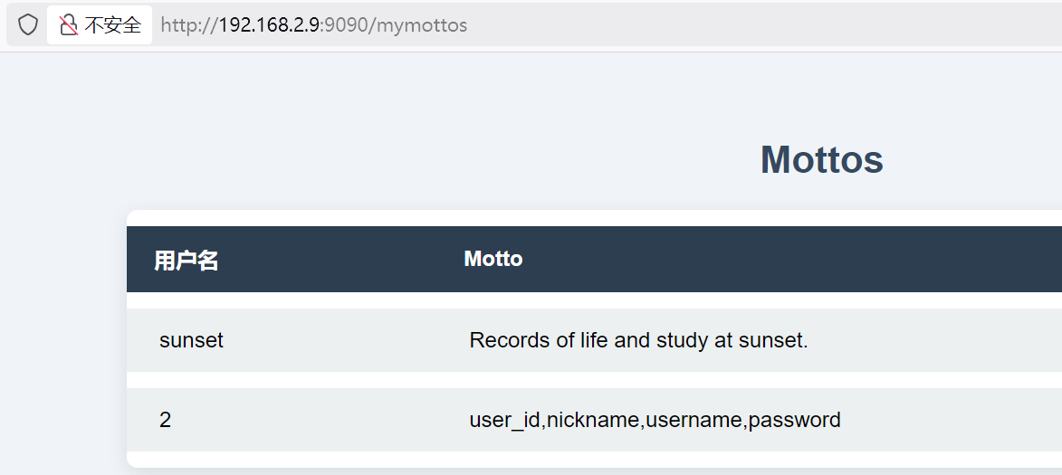1062x475 pixels.
Task: Click the tracking protection shield icon
Action: [x=28, y=24]
